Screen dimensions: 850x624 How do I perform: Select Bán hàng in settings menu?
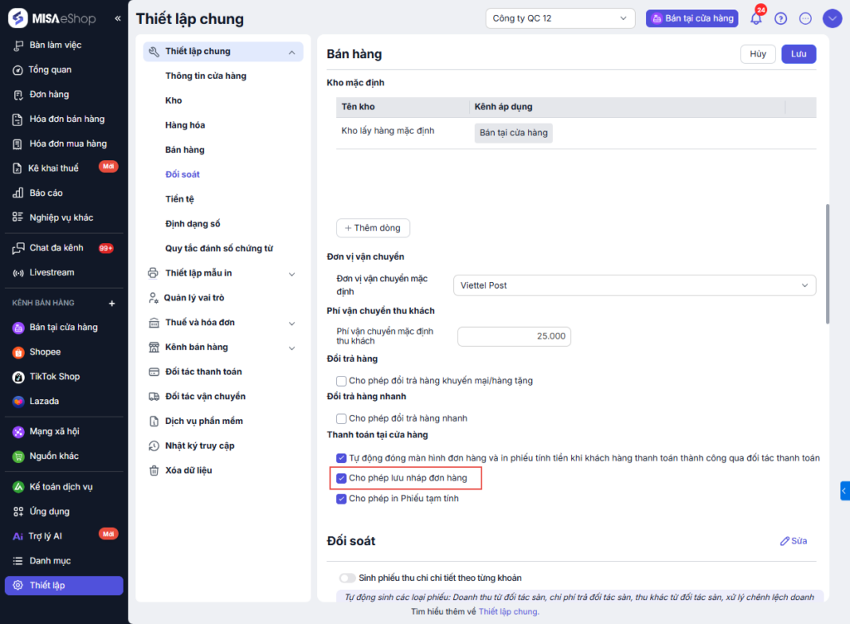point(185,149)
